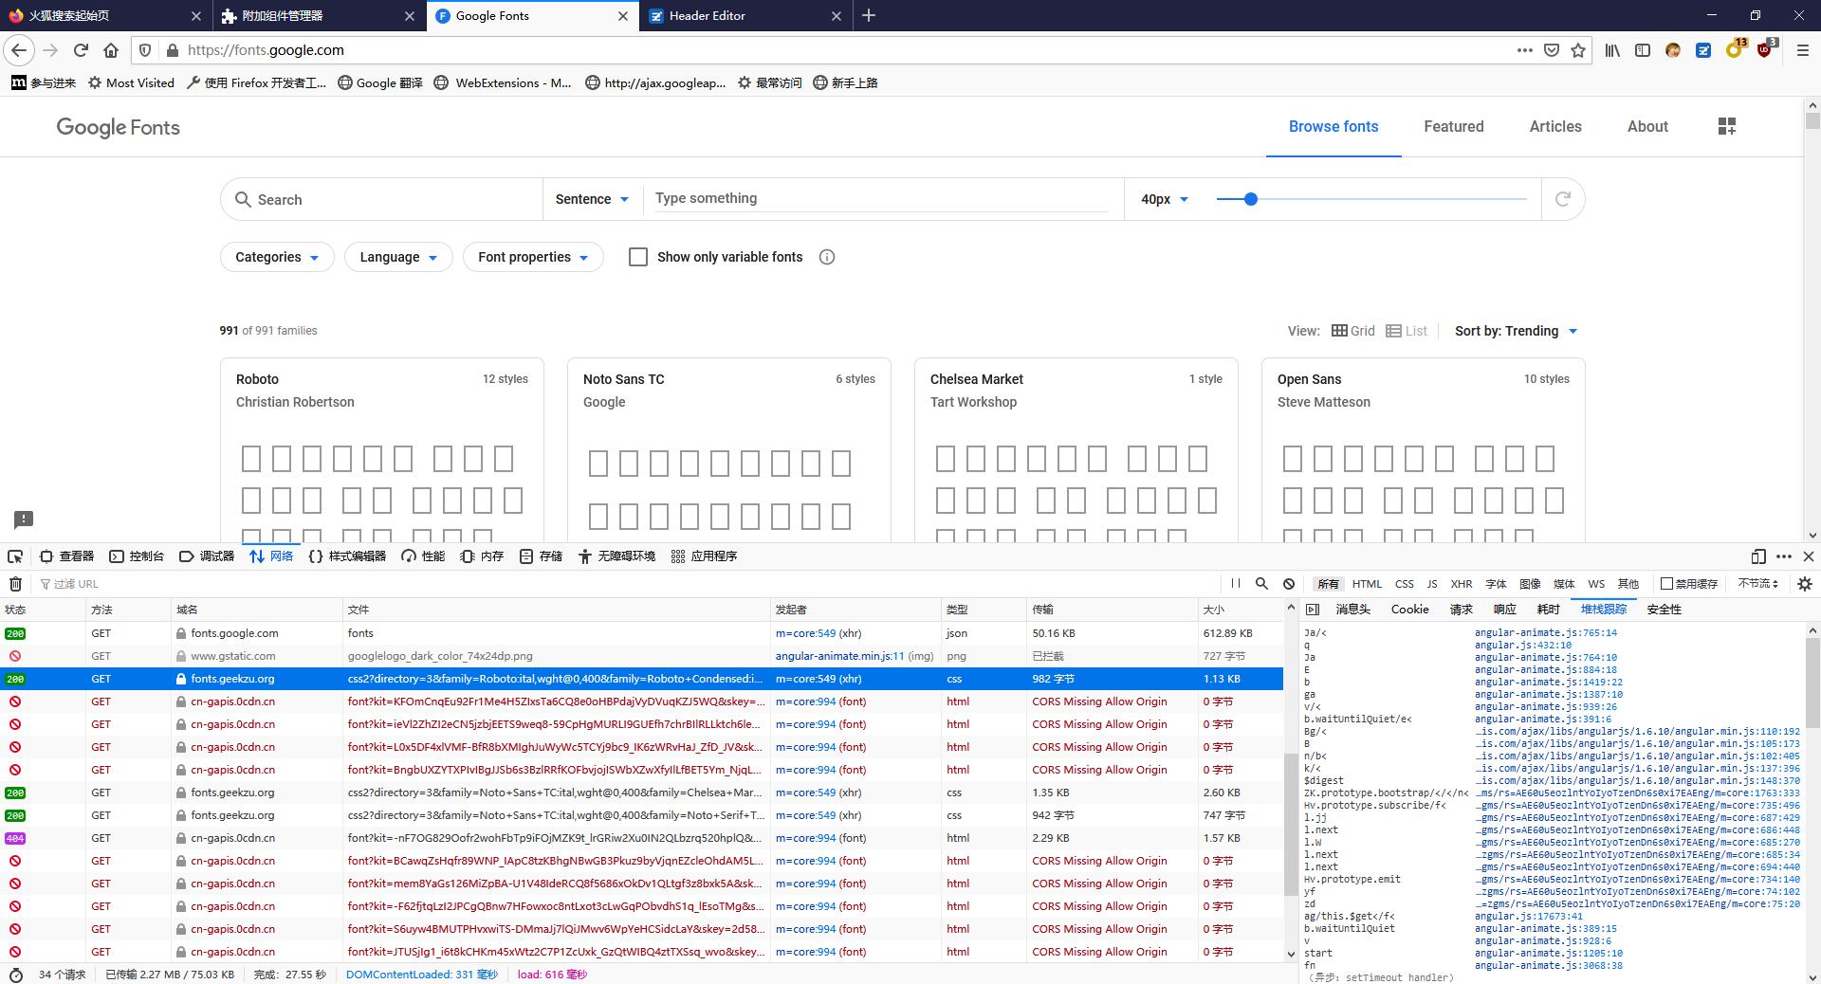The height and width of the screenshot is (984, 1821).
Task: Expand the Language filter
Action: [398, 257]
